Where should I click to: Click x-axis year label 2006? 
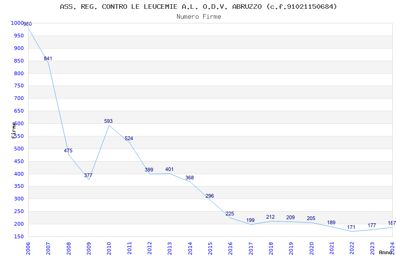tap(28, 249)
